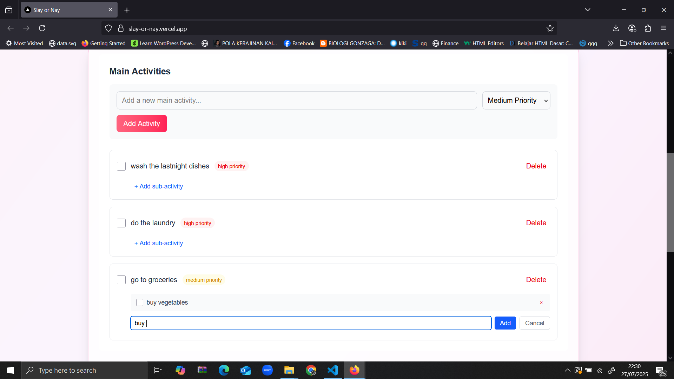The width and height of the screenshot is (674, 379).
Task: Remove buy vegetables sub-activity with x icon
Action: tap(541, 302)
